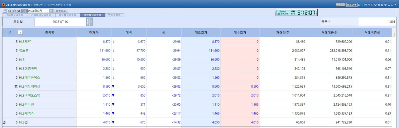Click the cyan lightning link icon
The width and height of the screenshot is (399, 128).
362,5
